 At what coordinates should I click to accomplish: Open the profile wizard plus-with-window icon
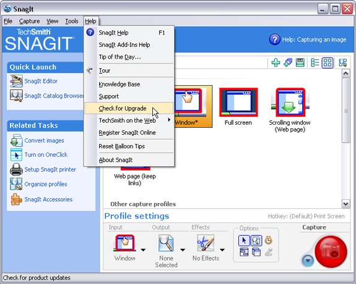click(288, 63)
